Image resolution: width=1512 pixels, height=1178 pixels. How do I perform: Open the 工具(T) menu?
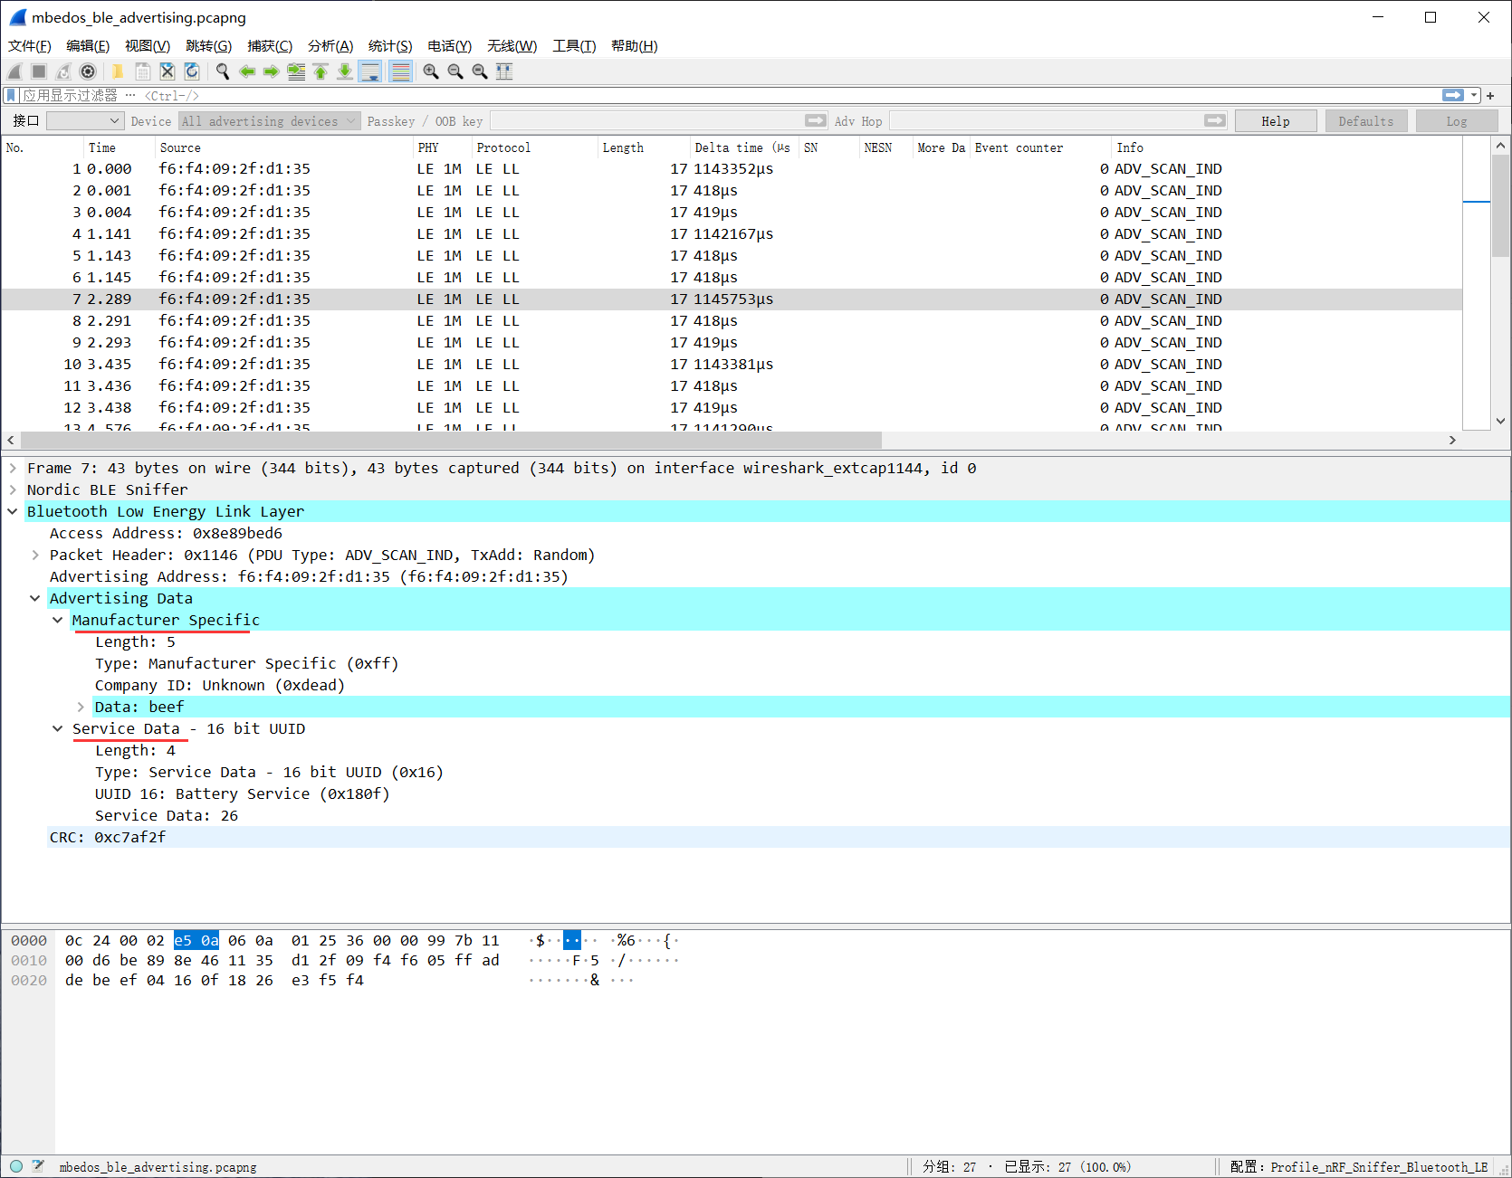[574, 46]
